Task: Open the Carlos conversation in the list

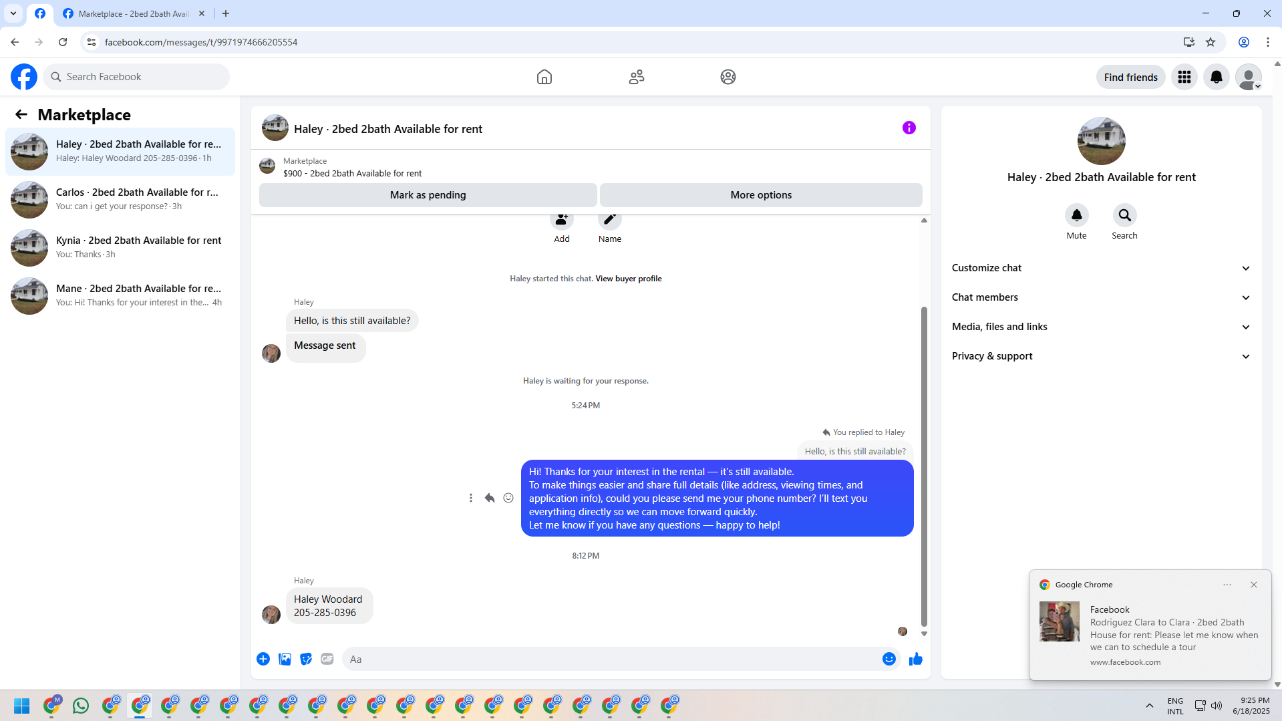Action: tap(120, 200)
